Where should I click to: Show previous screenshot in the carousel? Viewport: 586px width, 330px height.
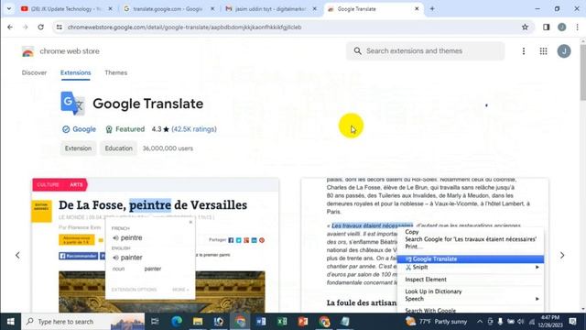17,255
